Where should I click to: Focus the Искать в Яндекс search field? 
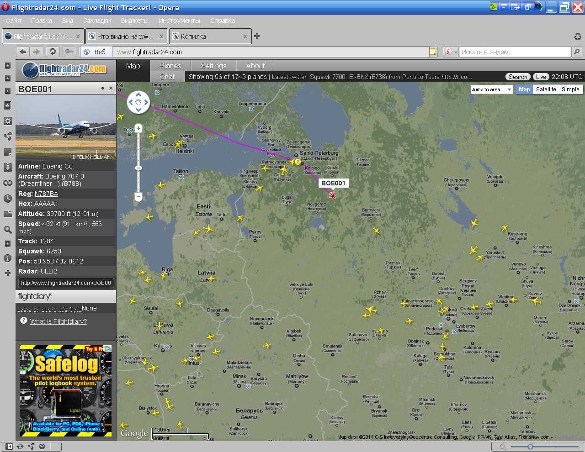point(515,52)
